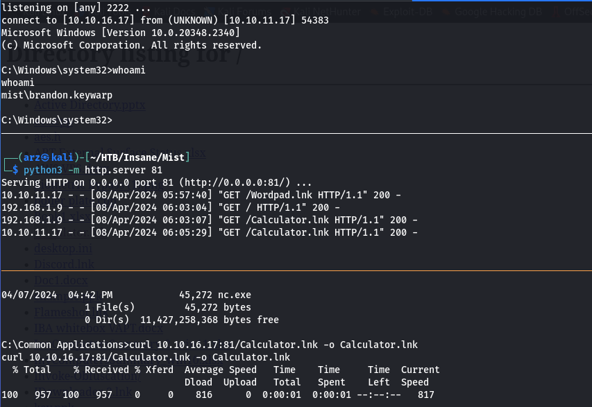Open Google Hacking DB bookmark in background browser
This screenshot has height=407, width=592.
[493, 12]
